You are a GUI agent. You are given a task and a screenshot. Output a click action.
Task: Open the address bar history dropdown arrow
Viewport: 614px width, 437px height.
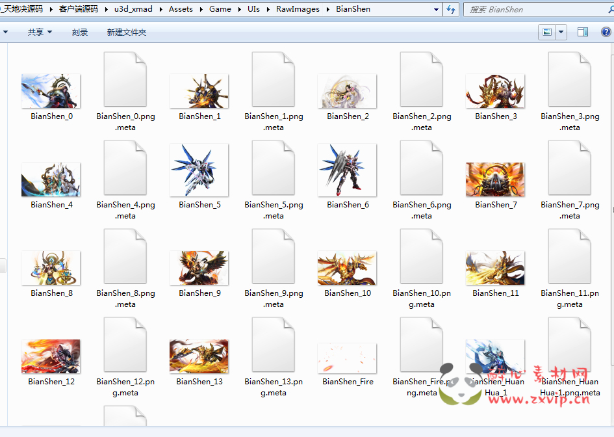click(x=435, y=10)
